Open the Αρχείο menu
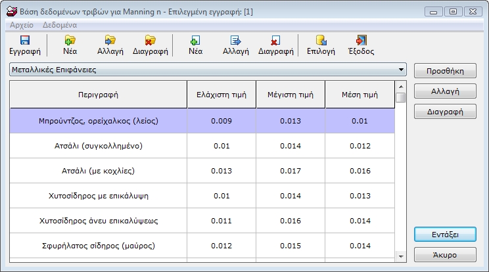Screen dimensions: 489x272 (22, 24)
